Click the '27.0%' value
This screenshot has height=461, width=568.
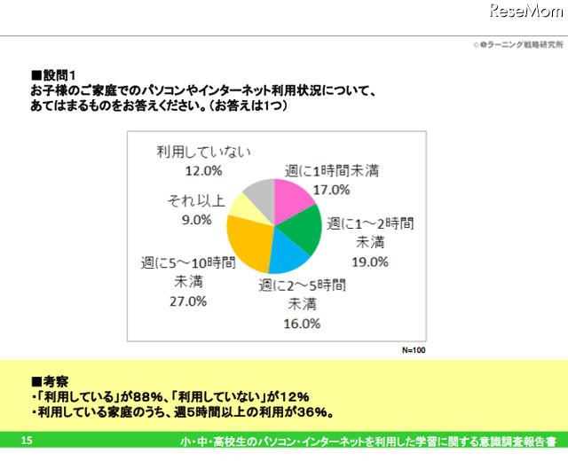(188, 301)
